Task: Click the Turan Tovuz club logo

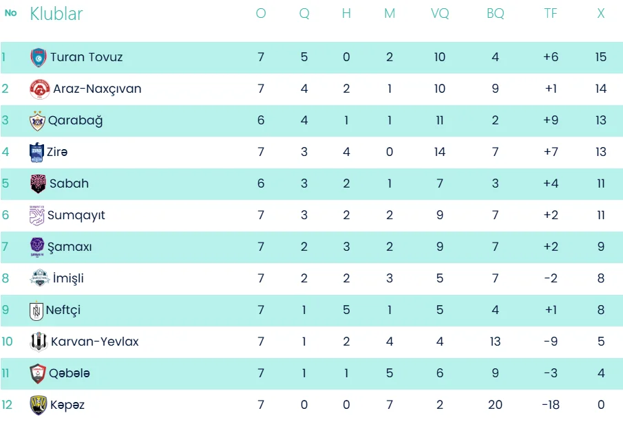Action: click(39, 57)
